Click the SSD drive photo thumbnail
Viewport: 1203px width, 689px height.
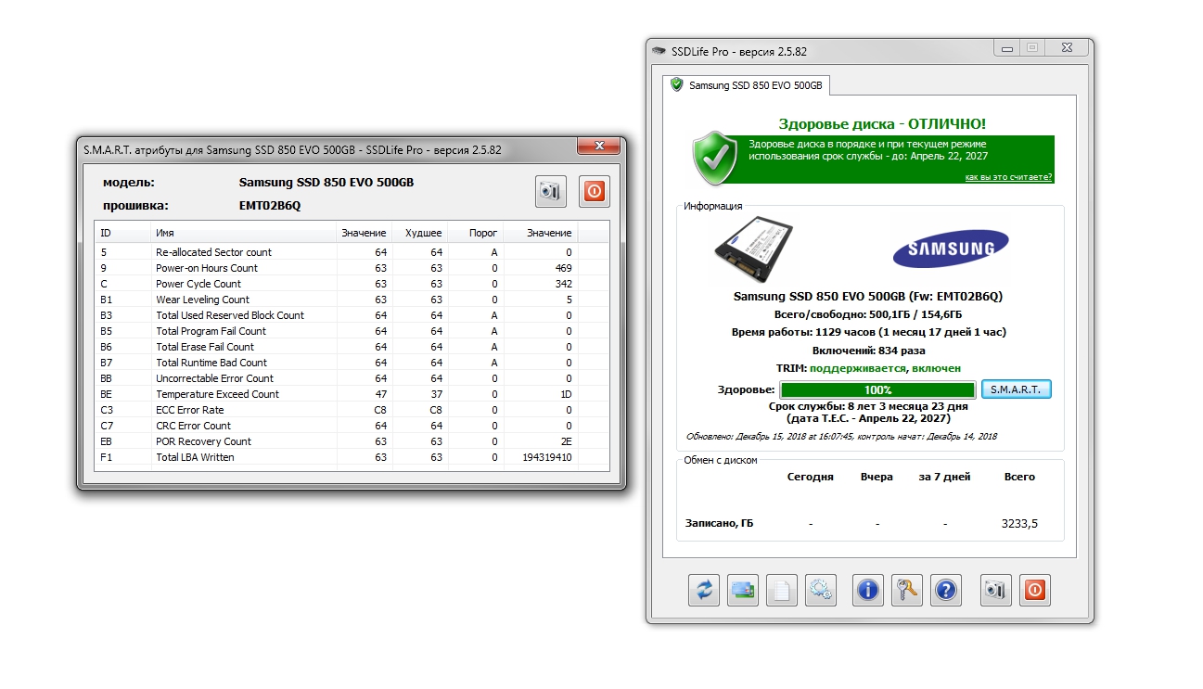pos(753,249)
